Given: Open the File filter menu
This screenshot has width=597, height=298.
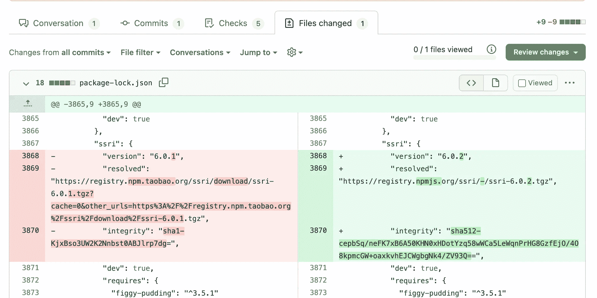Looking at the screenshot, I should coord(140,52).
